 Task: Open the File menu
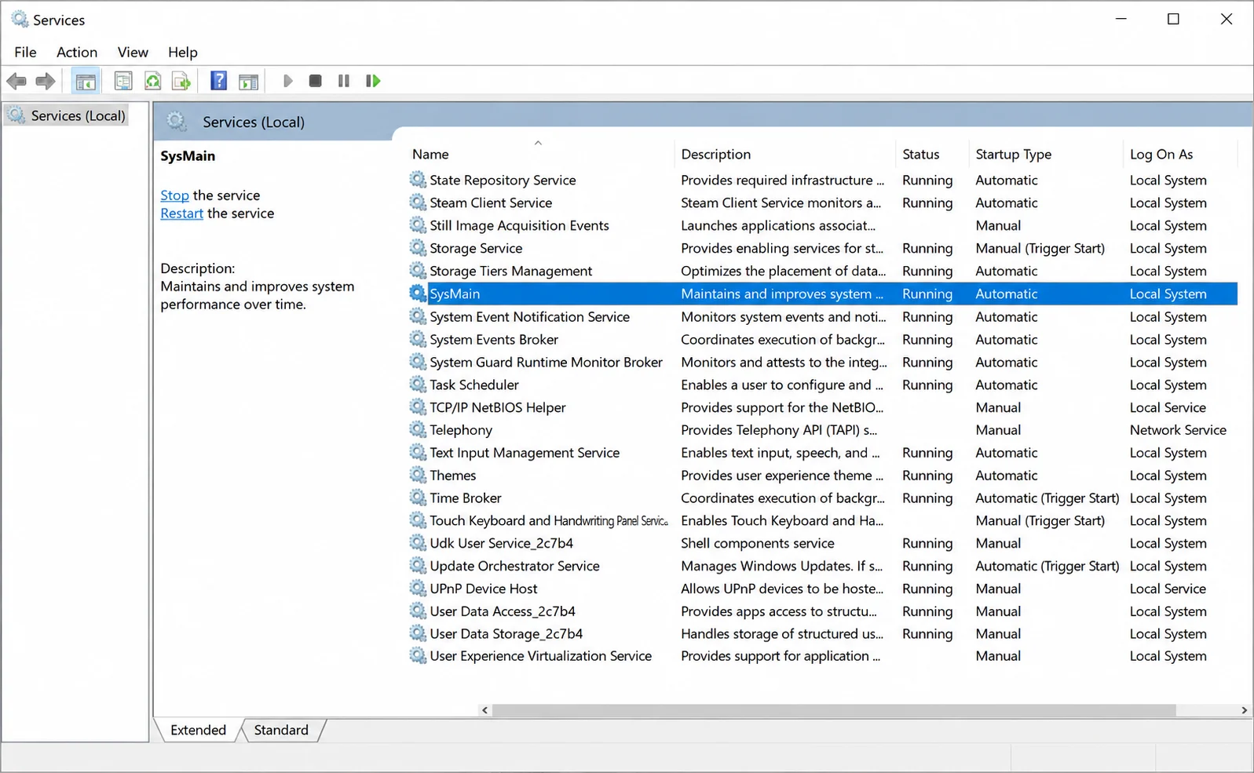click(25, 52)
